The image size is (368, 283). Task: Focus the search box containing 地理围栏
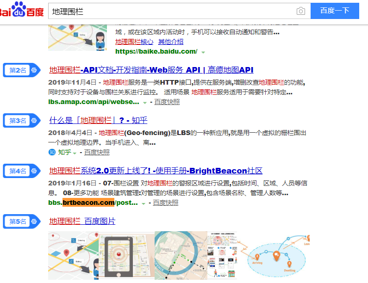[179, 11]
